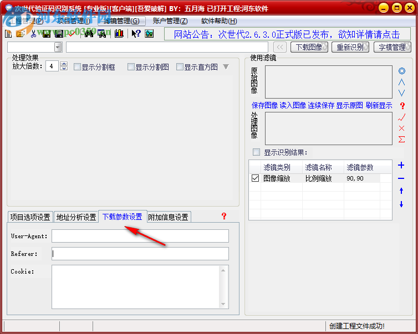Move filter up with the blue up arrow
Image resolution: width=418 pixels, height=334 pixels.
pos(401,191)
